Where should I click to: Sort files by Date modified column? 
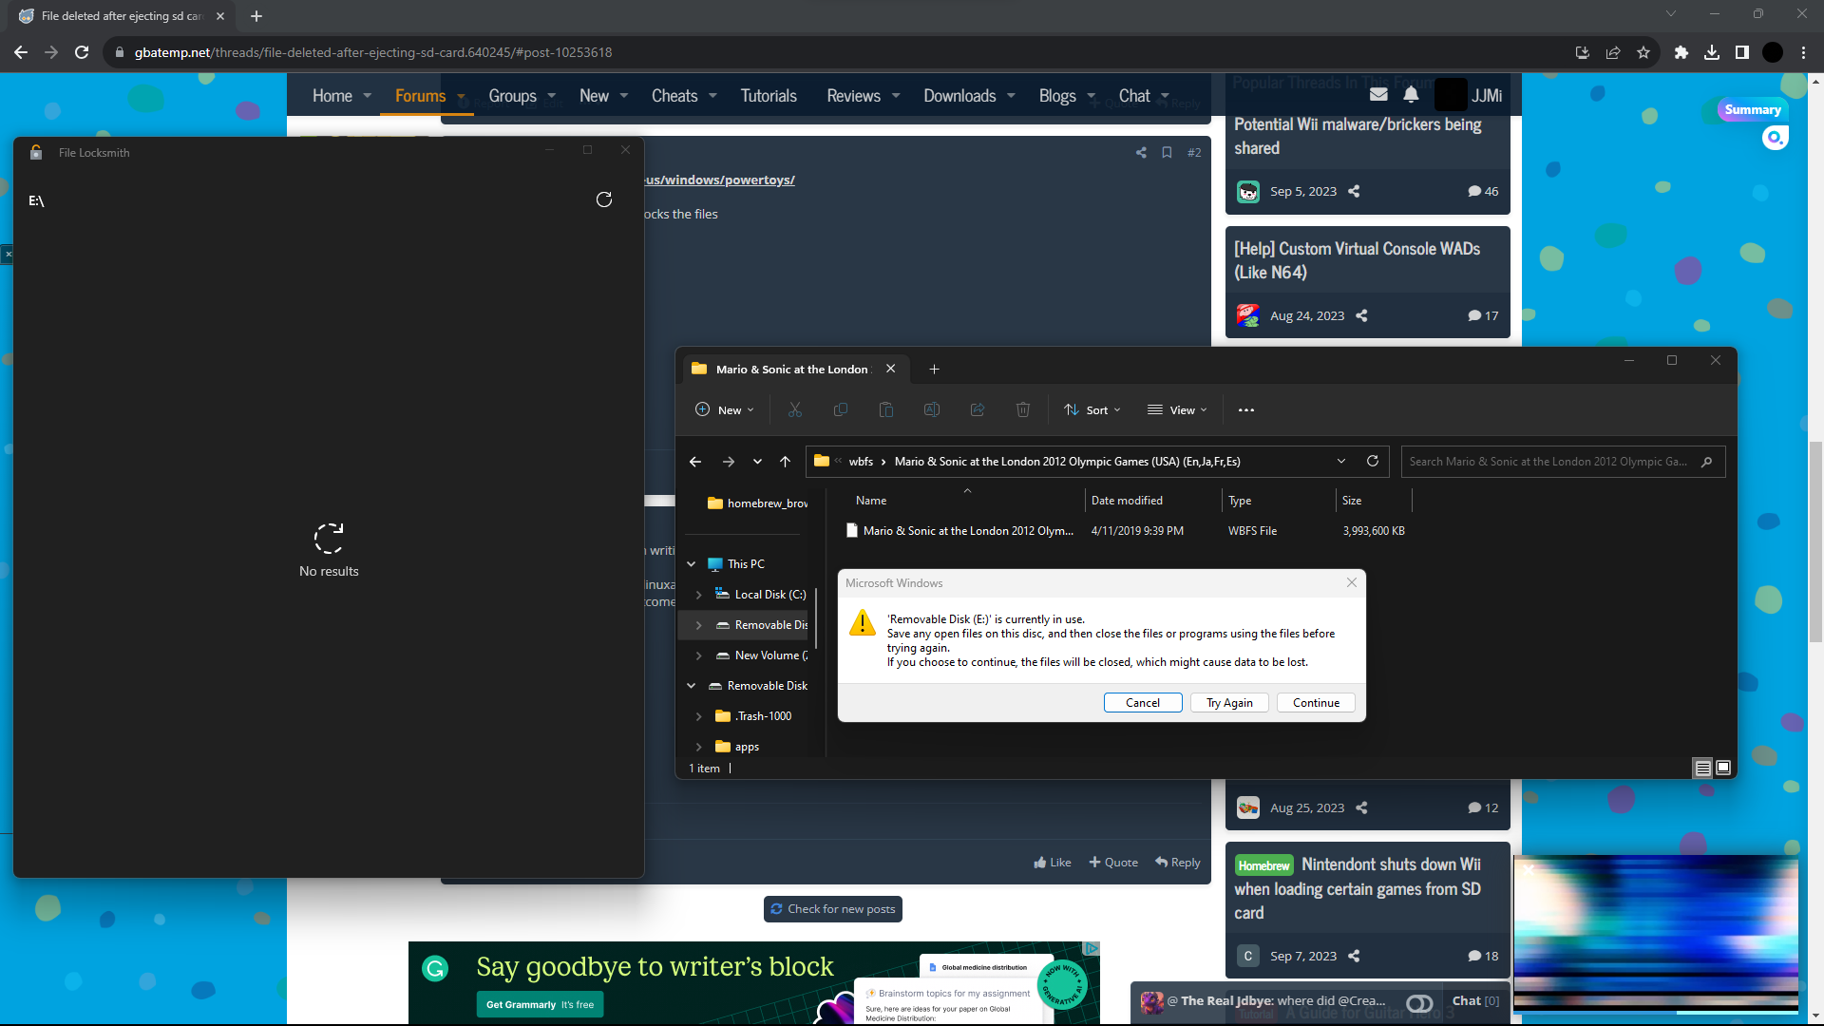point(1127,501)
